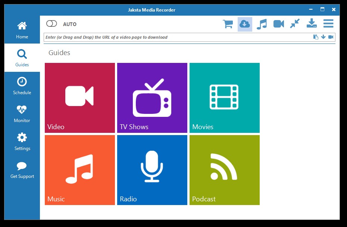Screen dimensions: 347x227
Task: Open the Radio guide tile
Action: 152,170
